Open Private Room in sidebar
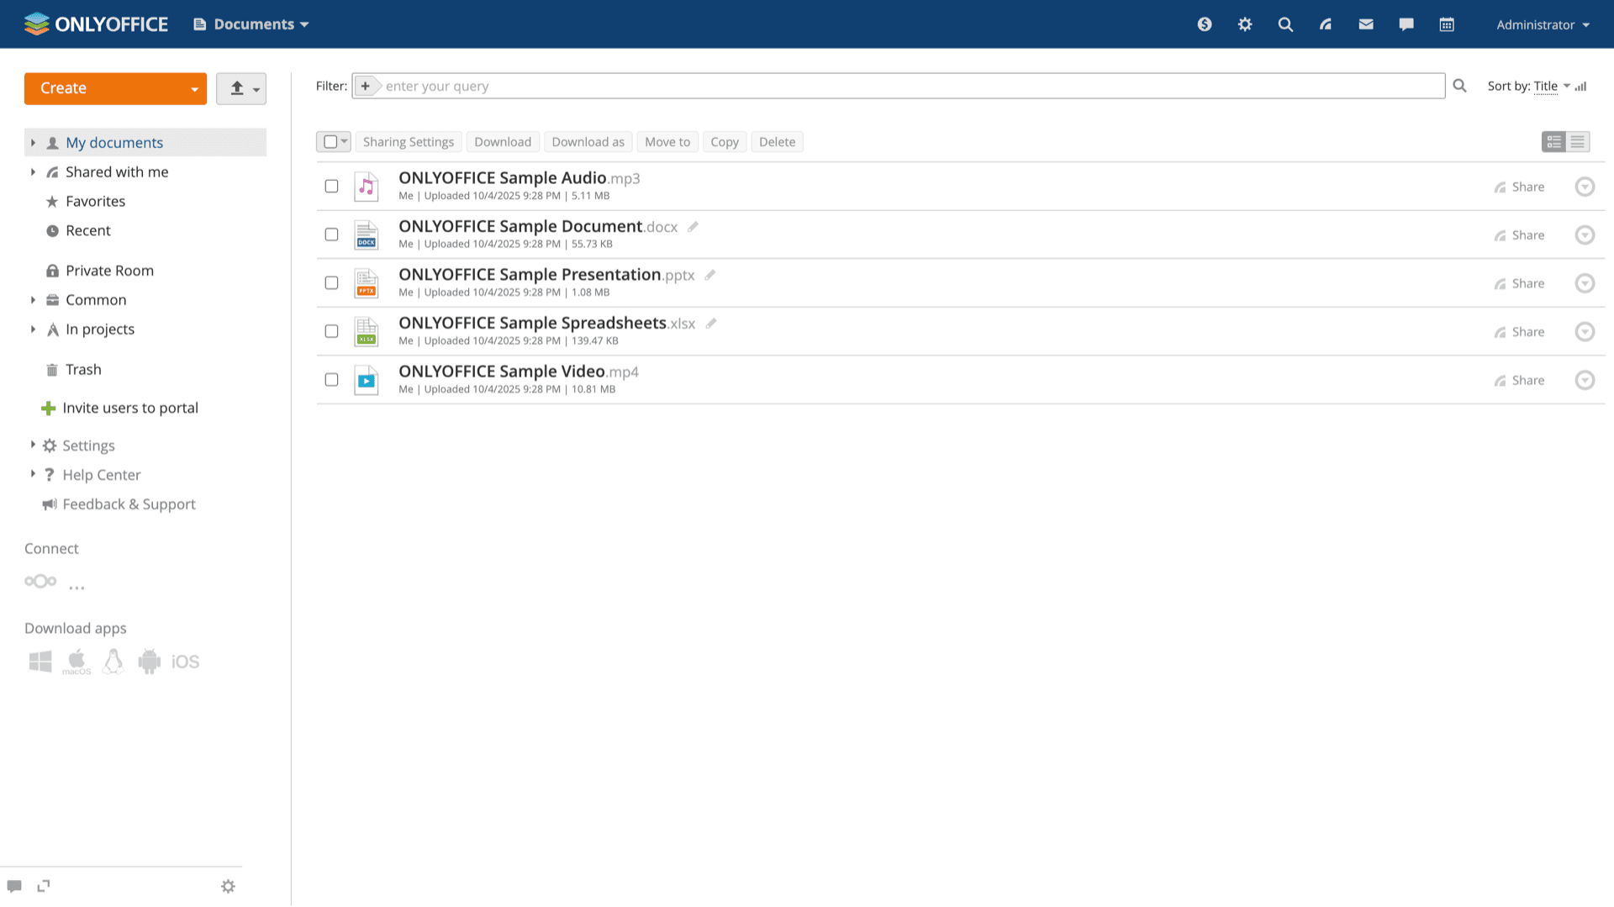The width and height of the screenshot is (1614, 907). [x=109, y=271]
